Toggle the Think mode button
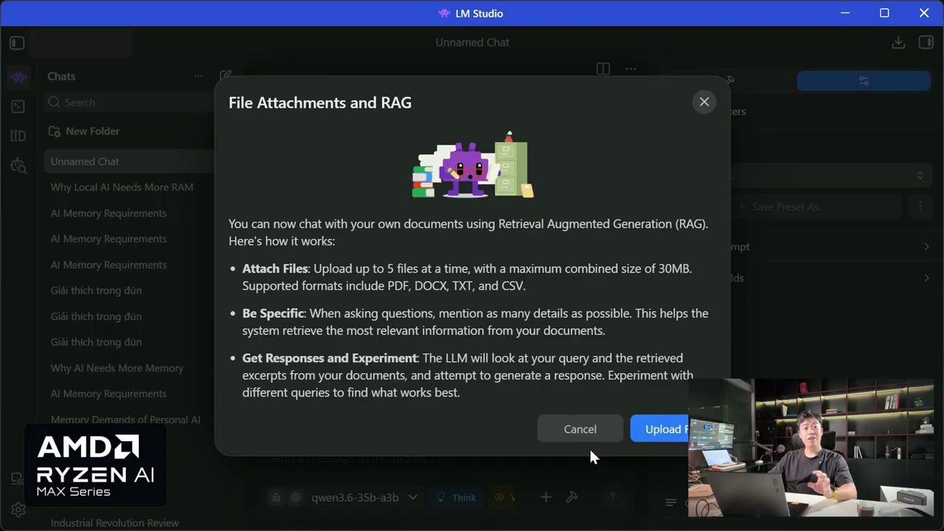Screen dimensions: 944x531 click(x=457, y=498)
